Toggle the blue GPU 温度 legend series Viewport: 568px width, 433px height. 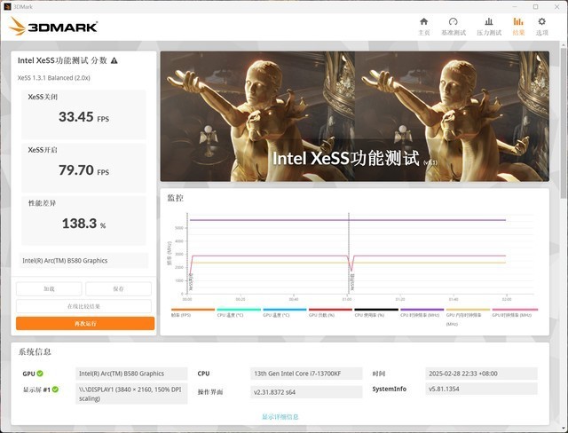[x=284, y=313]
